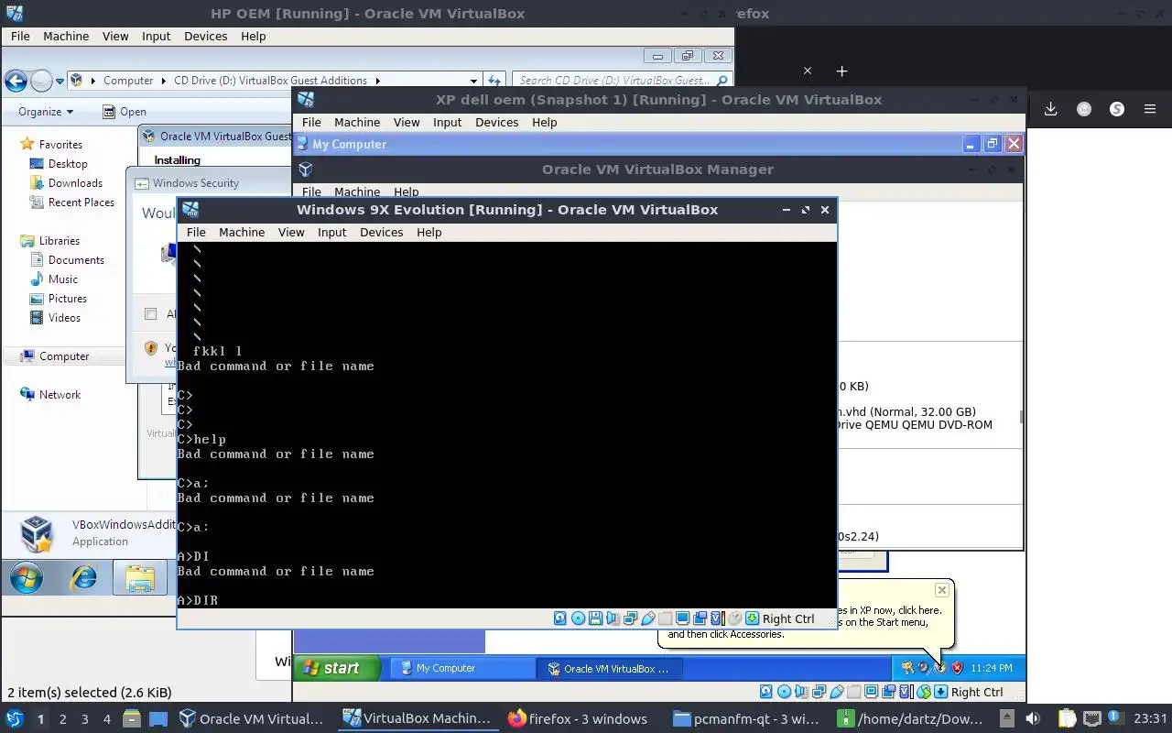The image size is (1172, 733).
Task: Expand breadcrumb arrow after VirtualBox Guest Additions
Action: 377,81
